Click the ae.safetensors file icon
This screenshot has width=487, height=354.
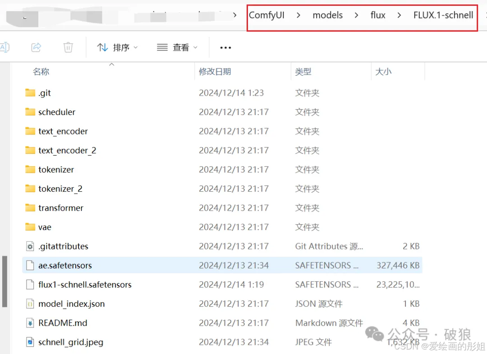click(30, 266)
